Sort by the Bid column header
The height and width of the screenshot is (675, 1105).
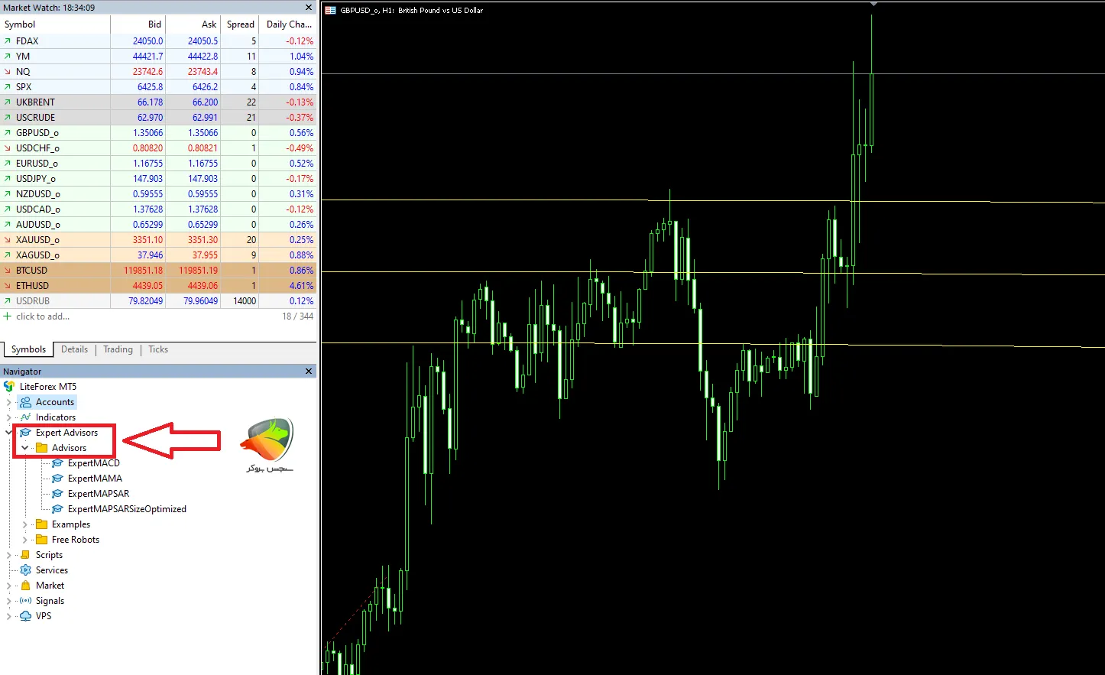tap(138, 24)
